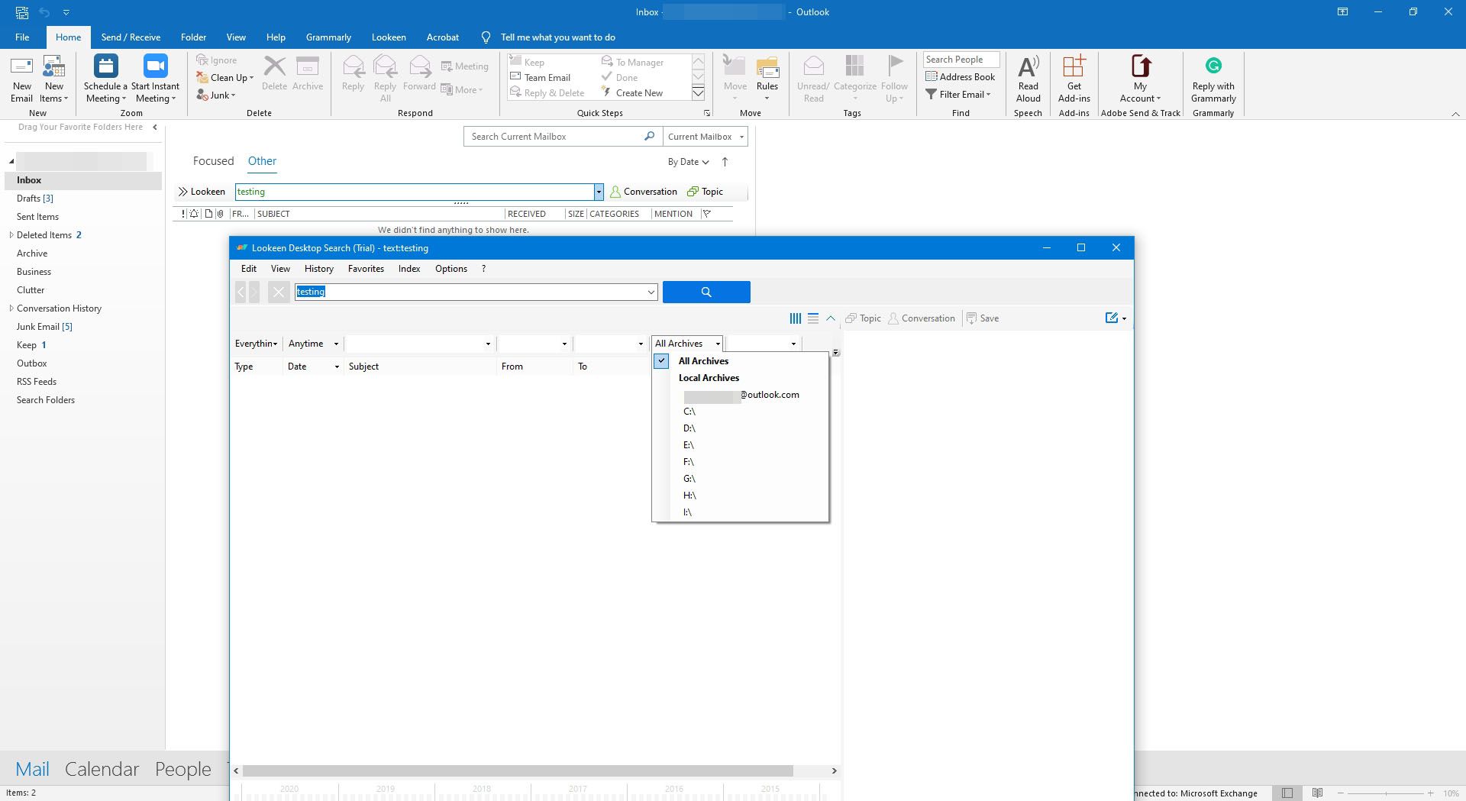Click the Lookeen horizontal scrollbar
This screenshot has height=801, width=1466.
click(518, 770)
